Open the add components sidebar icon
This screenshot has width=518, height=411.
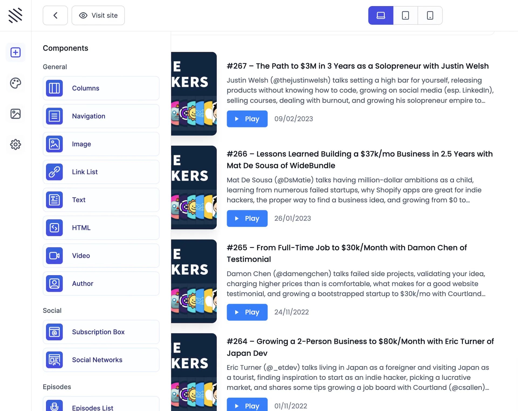click(x=15, y=52)
